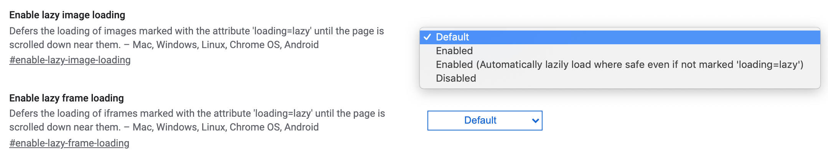Choose Enabled from the open dropdown list

tap(454, 51)
